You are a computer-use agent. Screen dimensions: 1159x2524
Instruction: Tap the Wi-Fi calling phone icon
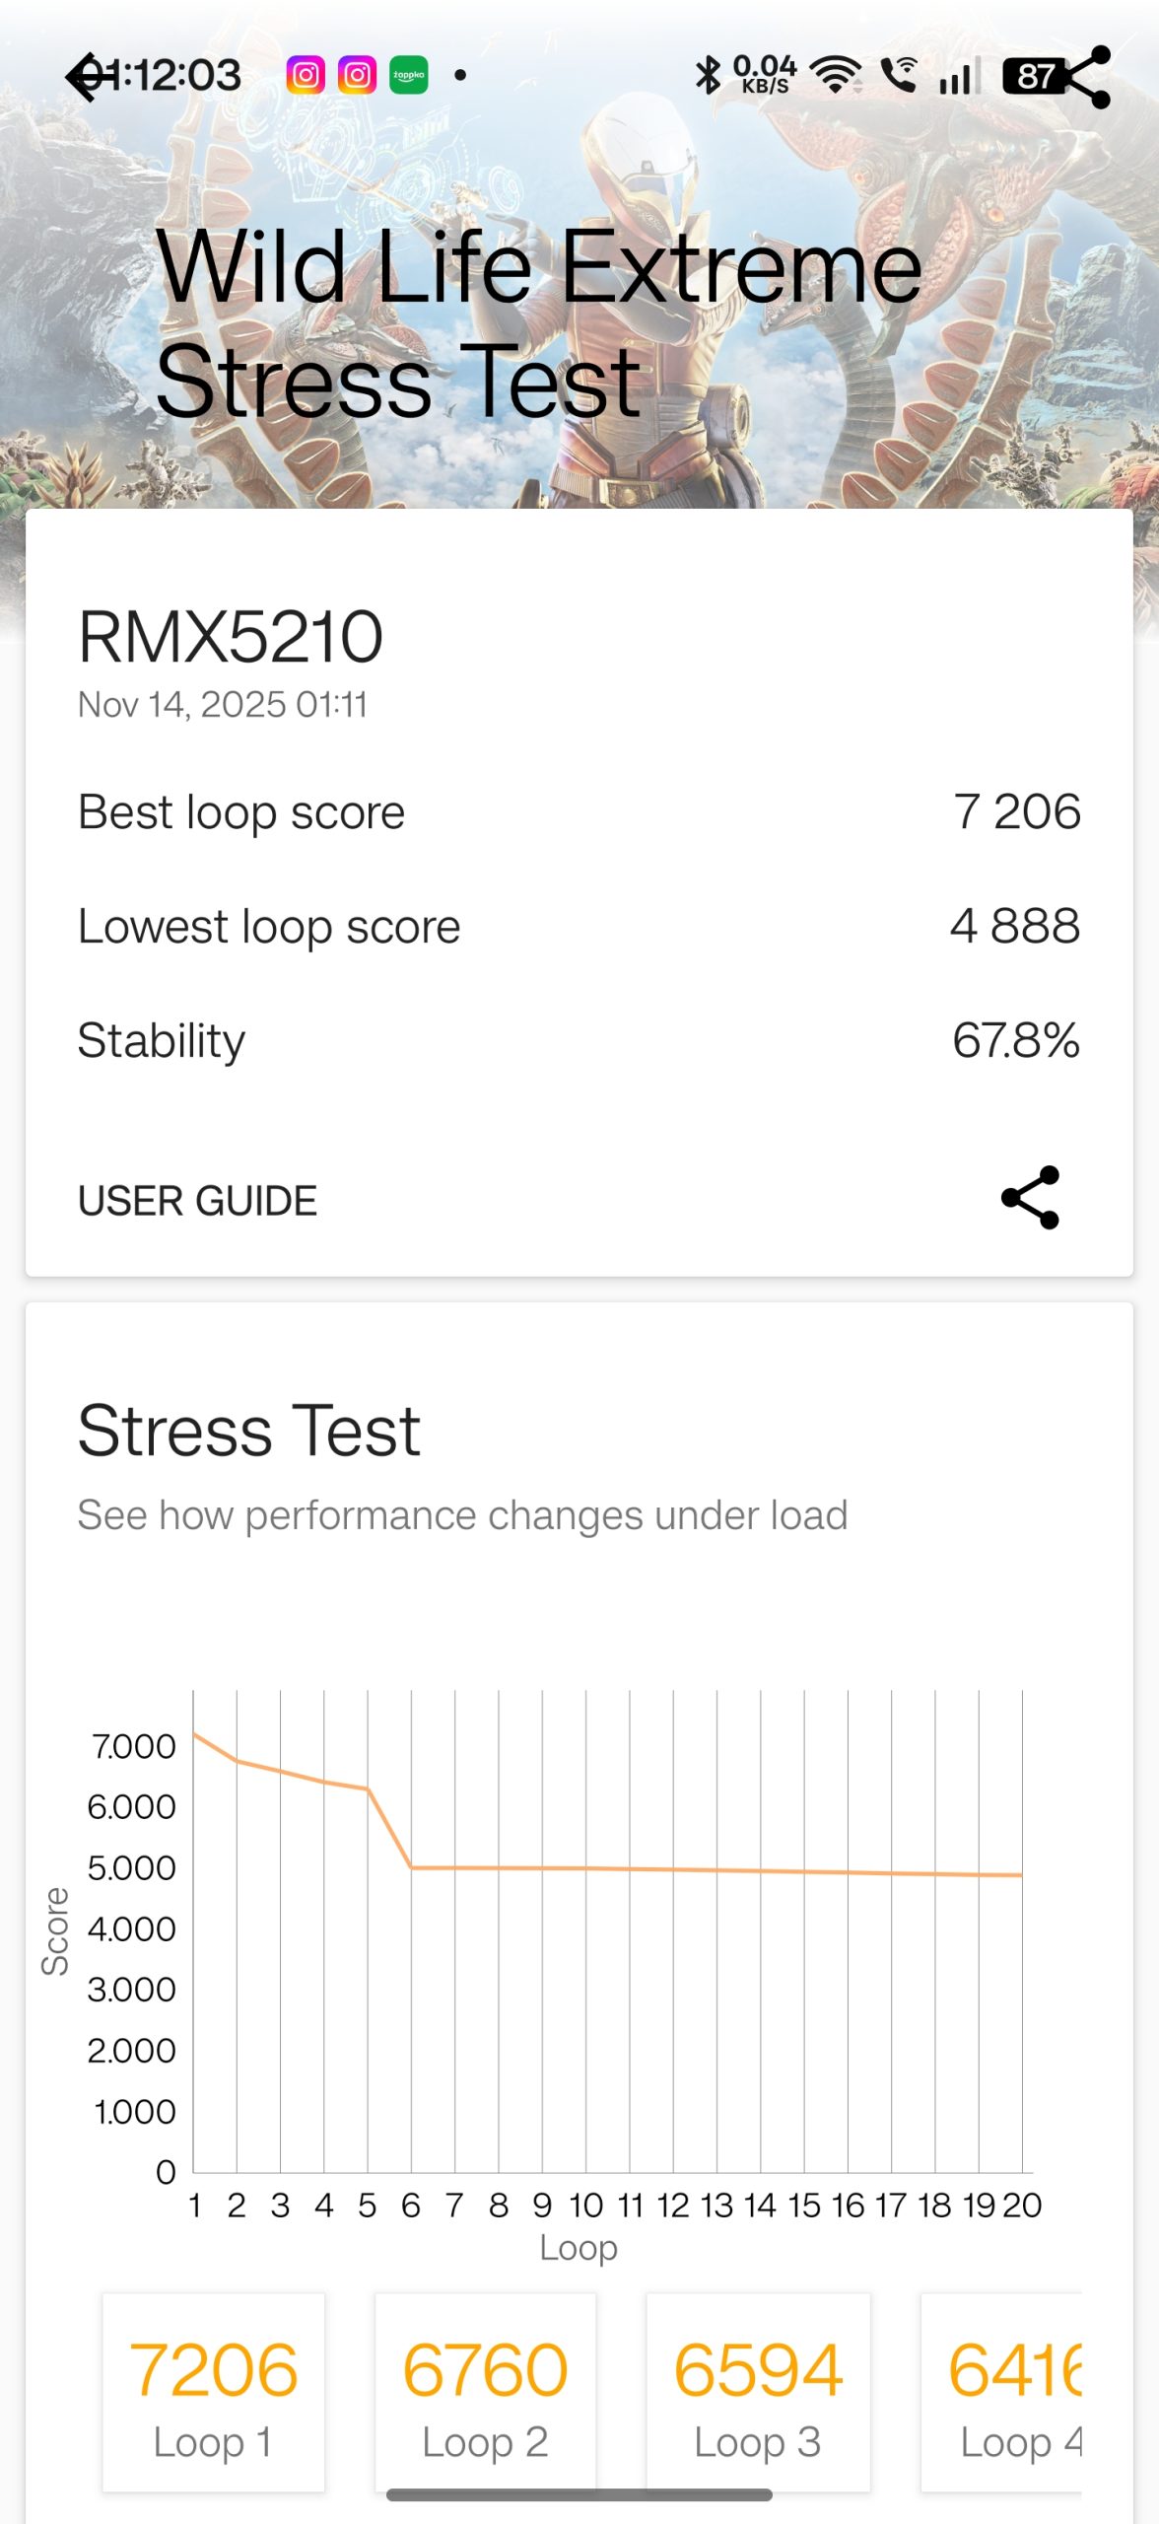(x=898, y=76)
